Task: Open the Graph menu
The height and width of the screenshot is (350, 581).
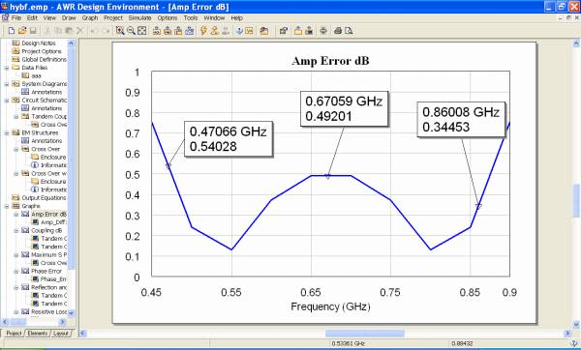Action: (x=90, y=17)
